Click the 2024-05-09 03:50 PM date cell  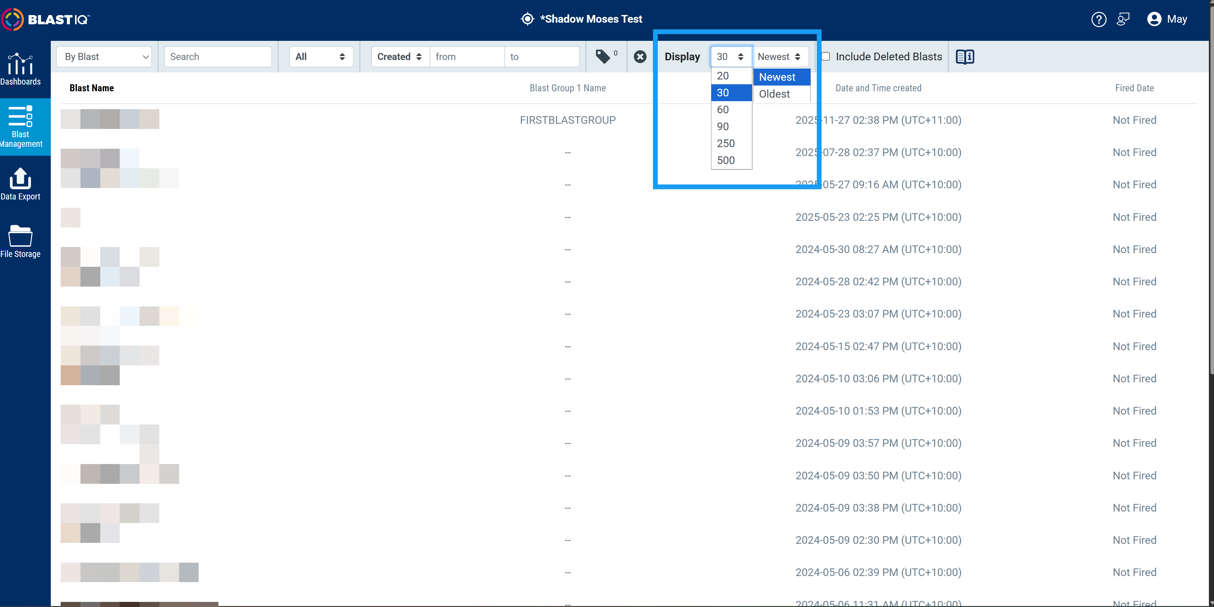(x=878, y=476)
